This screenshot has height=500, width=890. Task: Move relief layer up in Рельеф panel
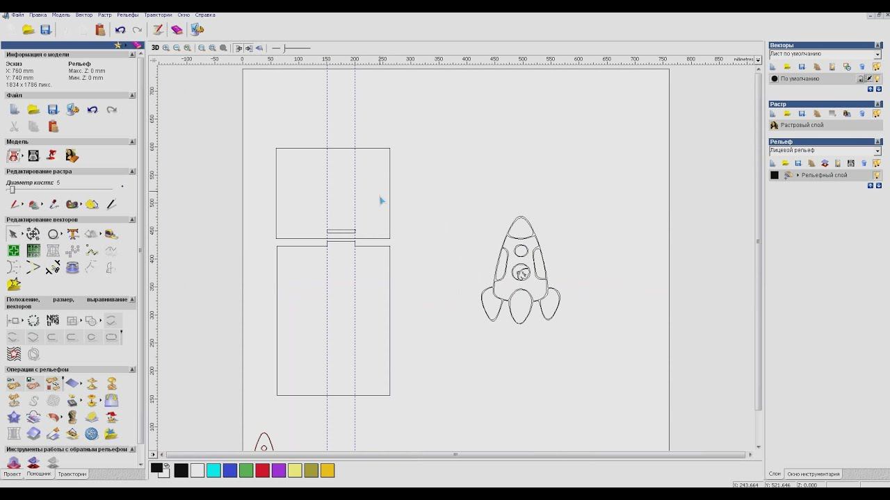pyautogui.click(x=870, y=185)
